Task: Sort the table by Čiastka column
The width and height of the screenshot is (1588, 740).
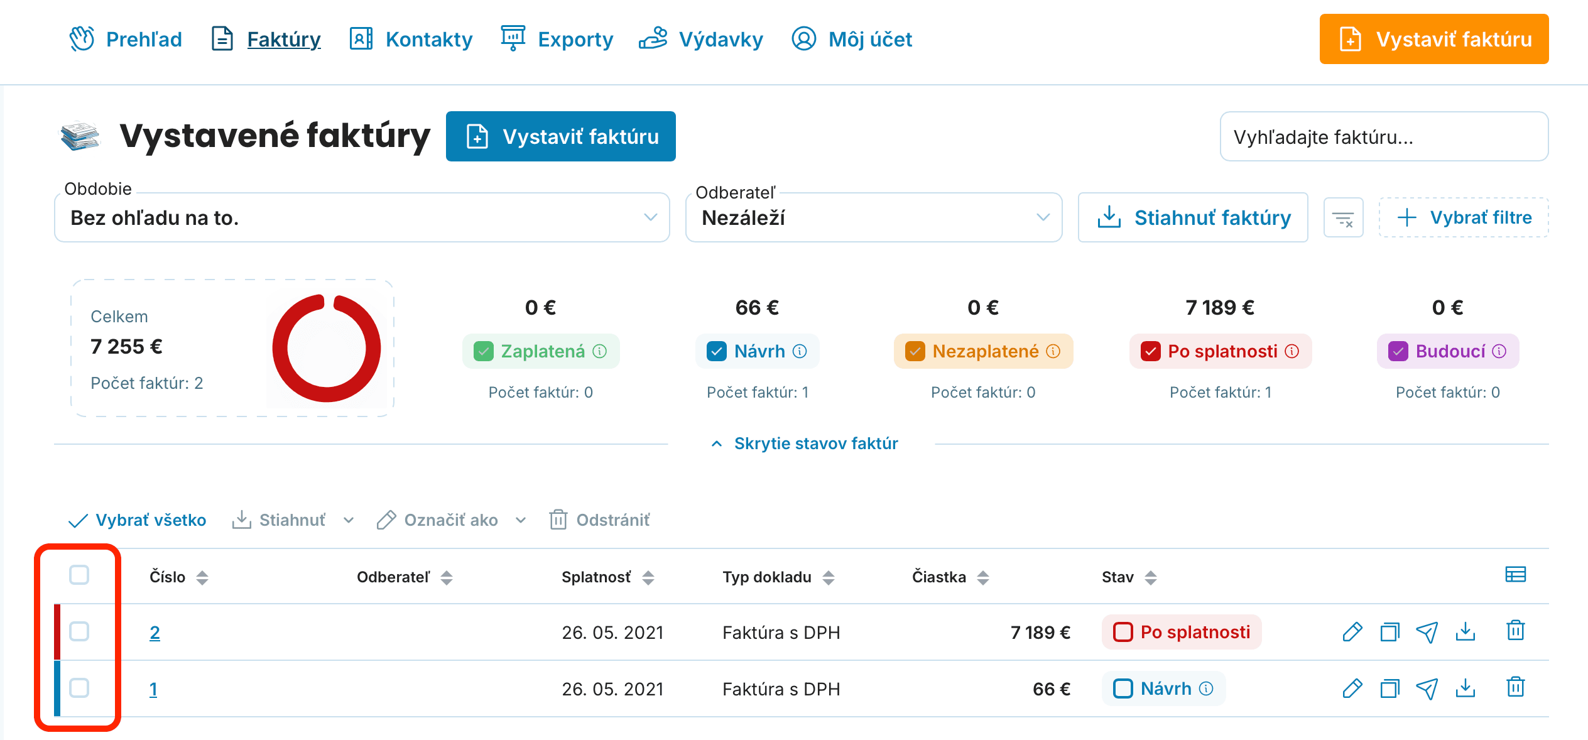Action: coord(950,577)
